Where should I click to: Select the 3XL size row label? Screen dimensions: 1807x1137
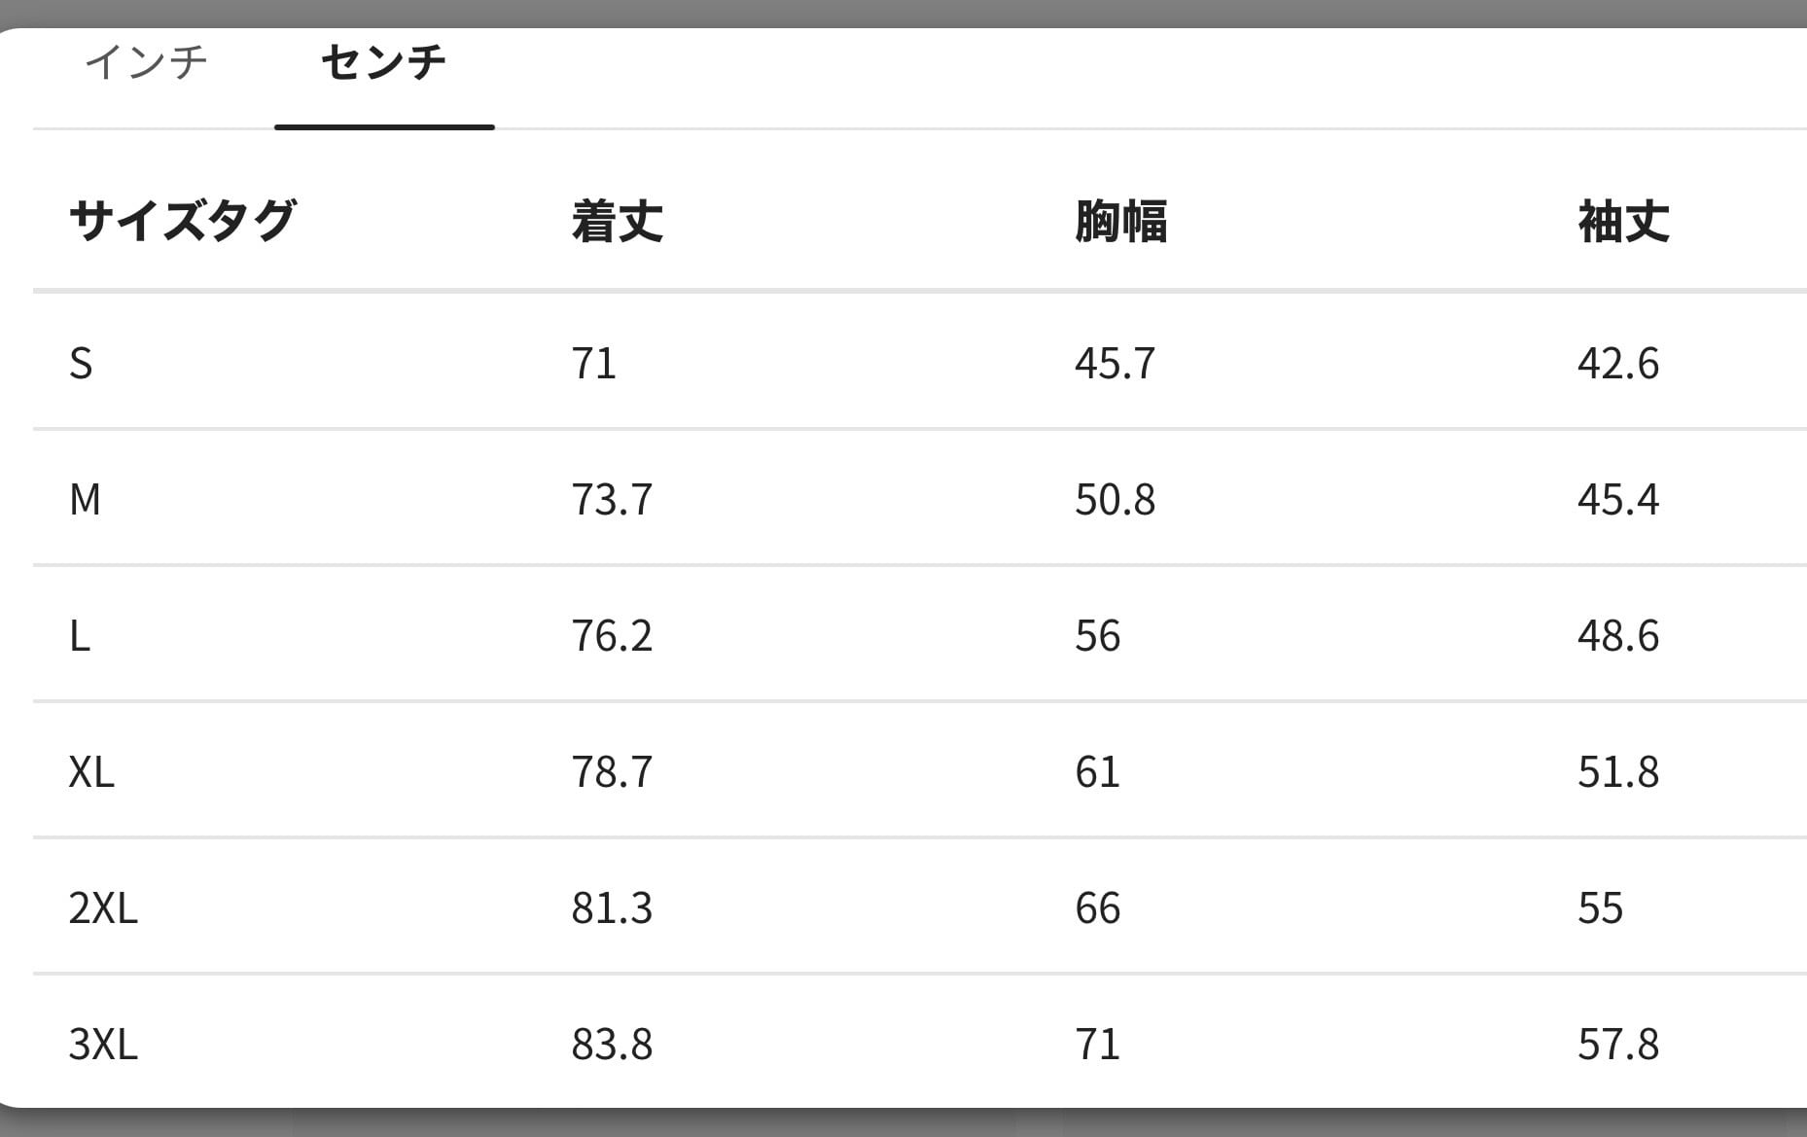103,1044
